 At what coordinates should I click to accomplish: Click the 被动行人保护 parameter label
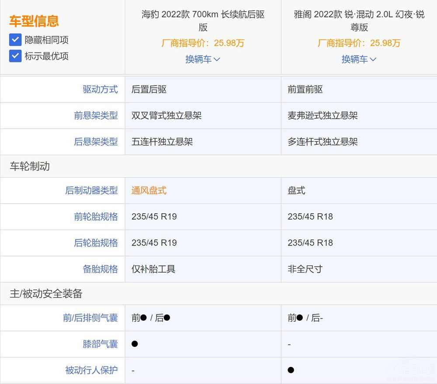(91, 370)
